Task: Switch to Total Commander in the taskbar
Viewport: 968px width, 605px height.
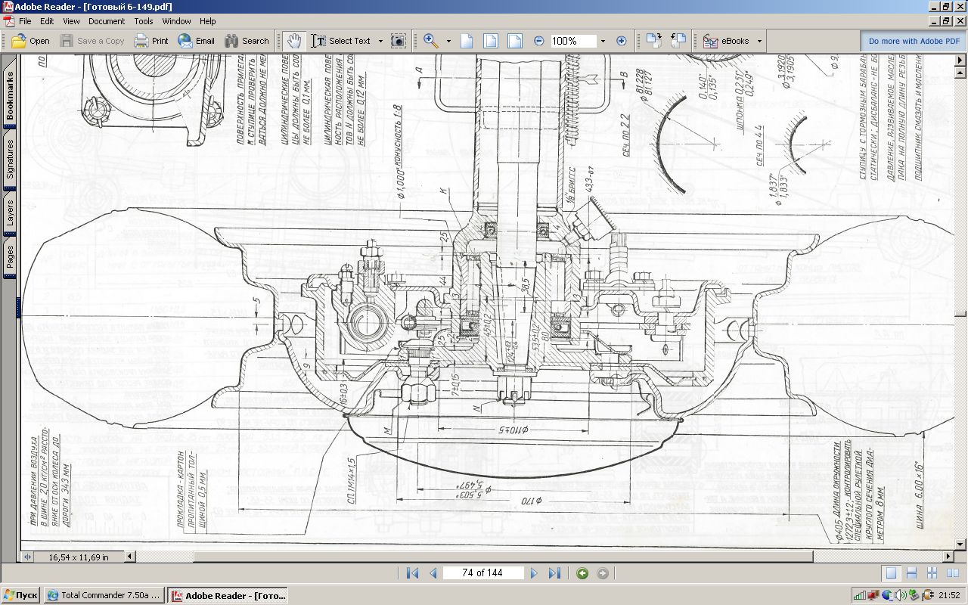Action: (x=104, y=595)
